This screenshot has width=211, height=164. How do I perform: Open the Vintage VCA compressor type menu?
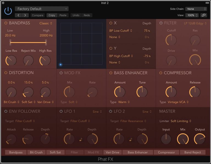178,102
